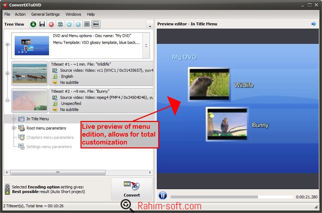
Task: Click the Move up arrow icon
Action: (78, 24)
